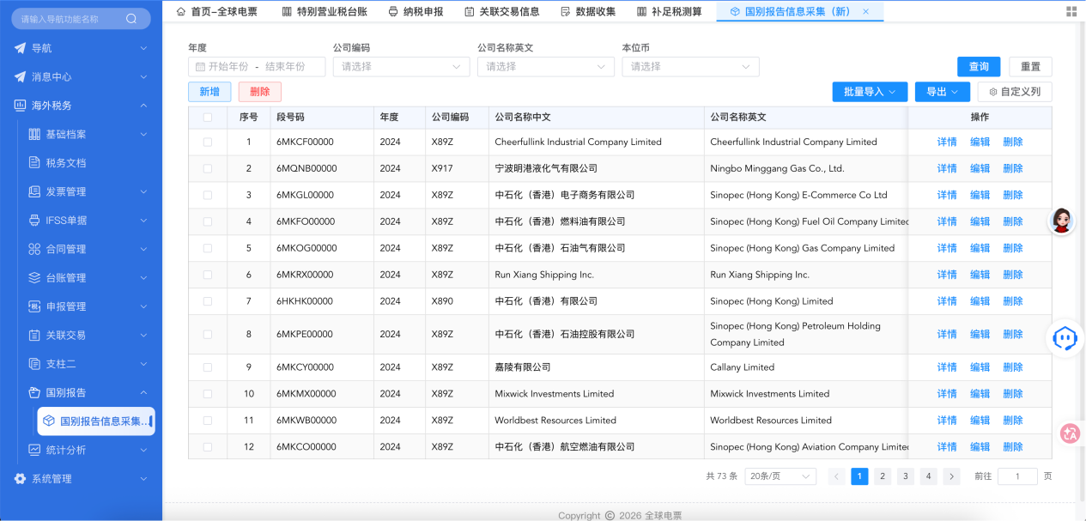The height and width of the screenshot is (521, 1086).
Task: Tick the select-all checkbox in table header
Action: [208, 118]
